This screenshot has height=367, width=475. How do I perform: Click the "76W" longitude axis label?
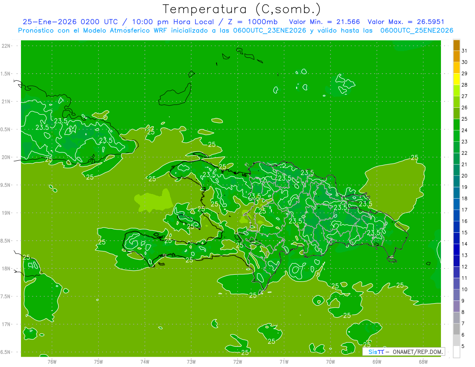click(52, 362)
